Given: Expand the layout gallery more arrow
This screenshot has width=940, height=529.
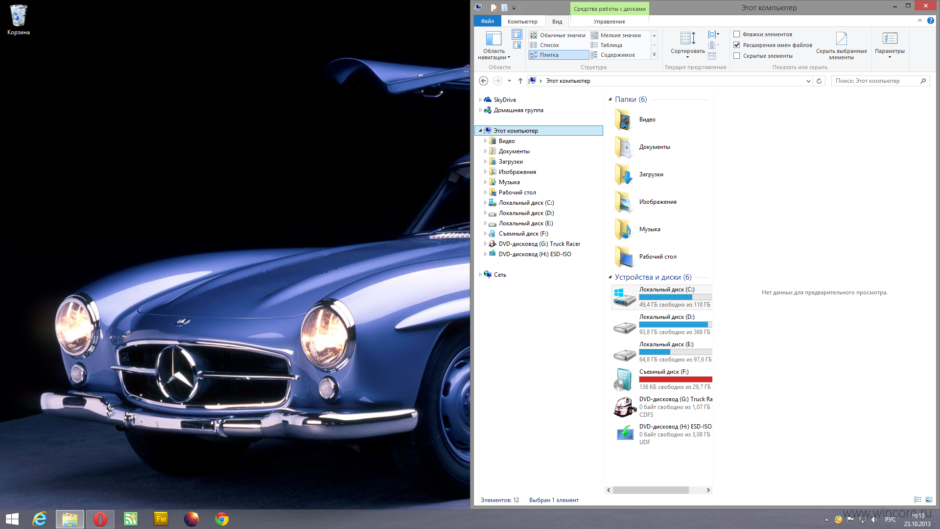Looking at the screenshot, I should coord(654,55).
